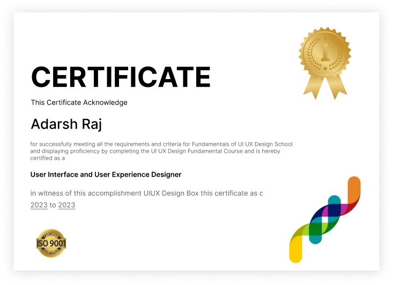The height and width of the screenshot is (285, 393).
Task: Click the word 'to' between the dates
Action: click(x=53, y=205)
